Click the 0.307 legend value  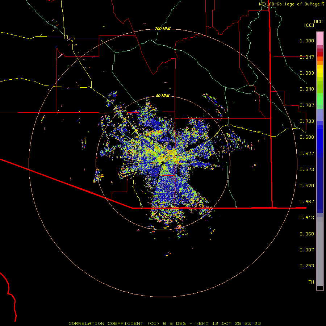coord(307,250)
